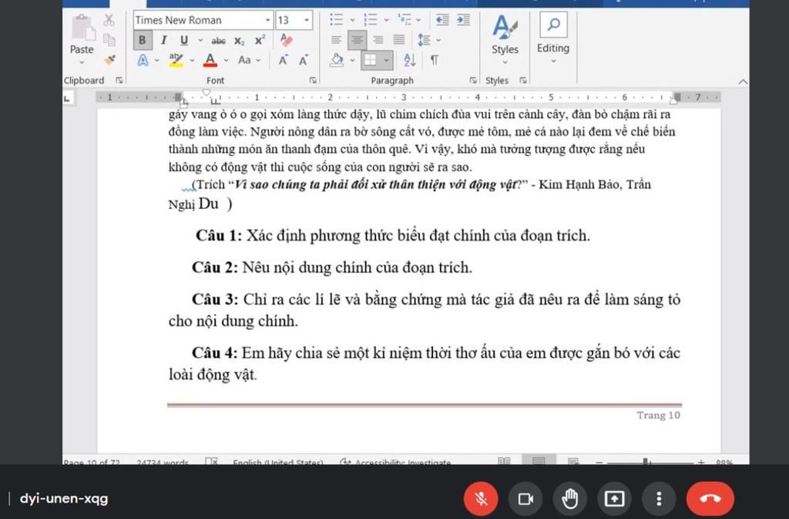Click the right indent marker on ruler
This screenshot has width=789, height=519.
[x=673, y=101]
